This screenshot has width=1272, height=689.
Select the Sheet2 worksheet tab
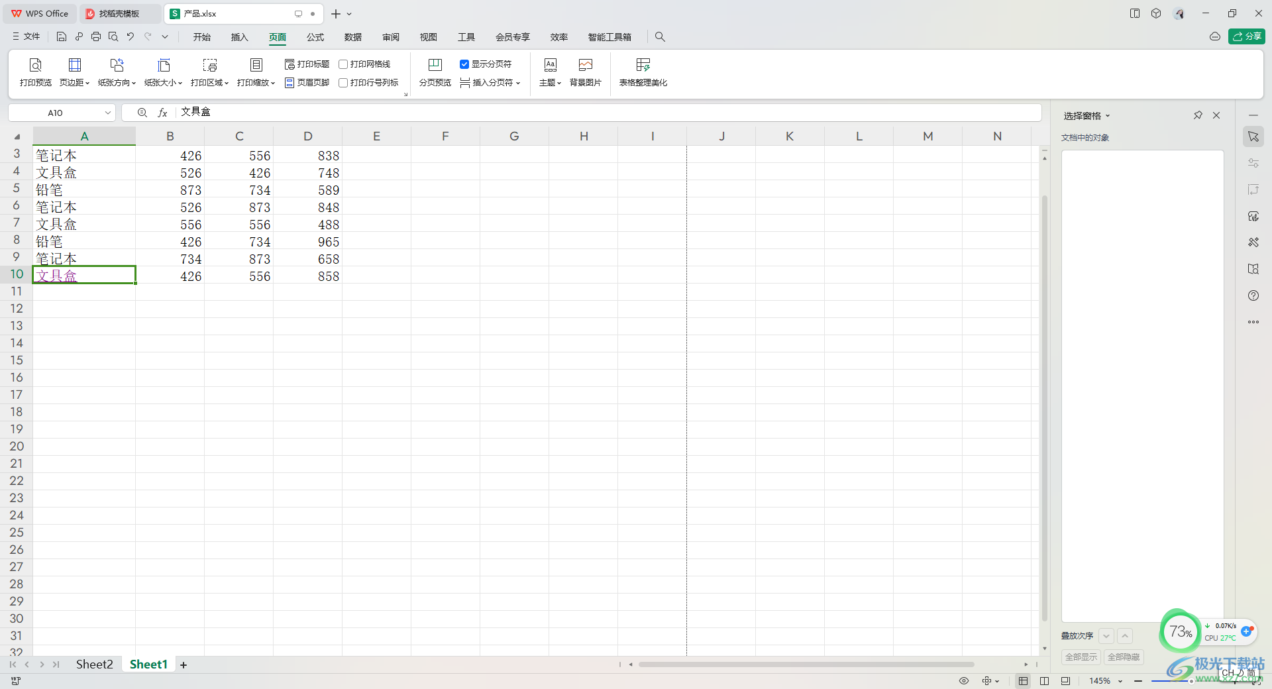(94, 664)
